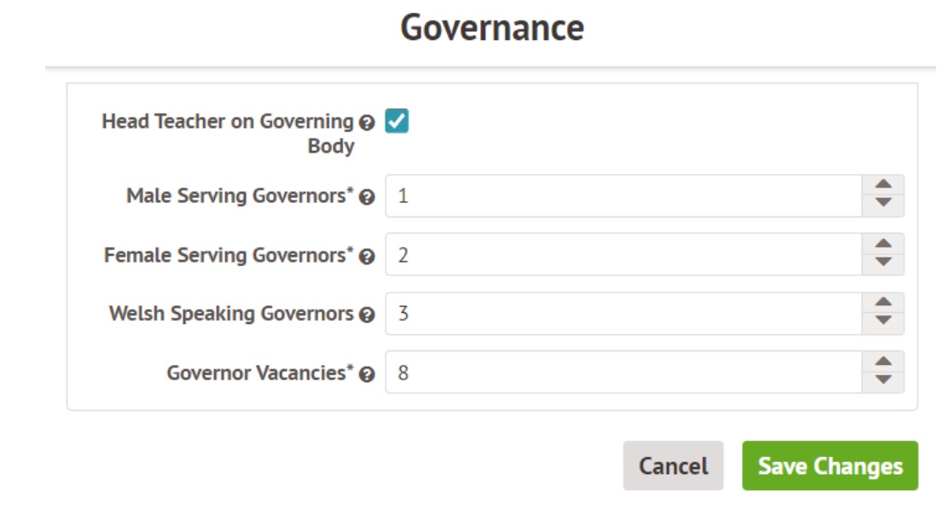Viewport: 952px width, 515px height.
Task: Cancel the Governance form
Action: tap(673, 466)
